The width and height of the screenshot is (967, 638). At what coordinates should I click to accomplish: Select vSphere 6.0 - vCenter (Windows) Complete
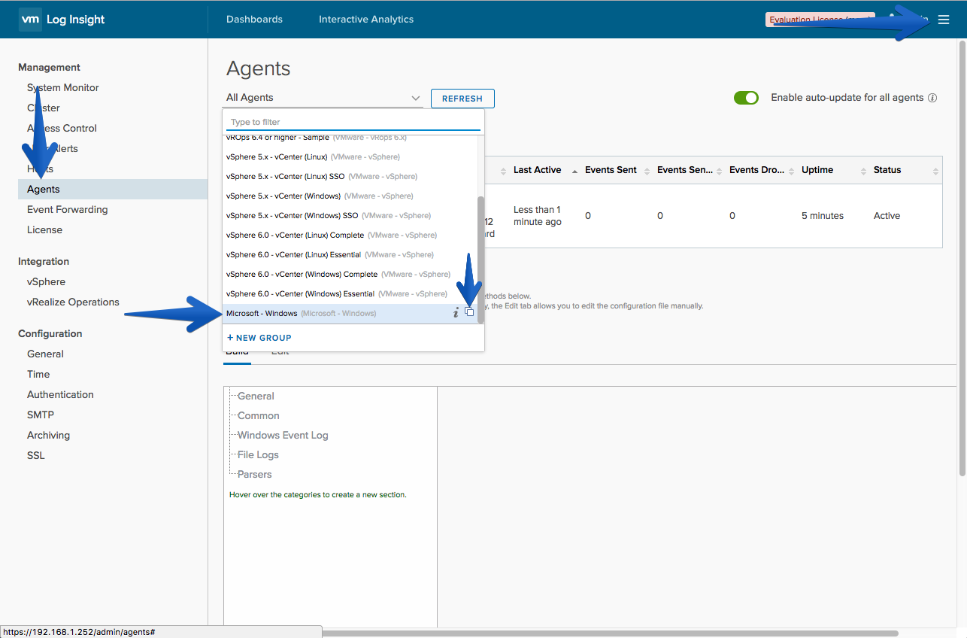[350, 274]
